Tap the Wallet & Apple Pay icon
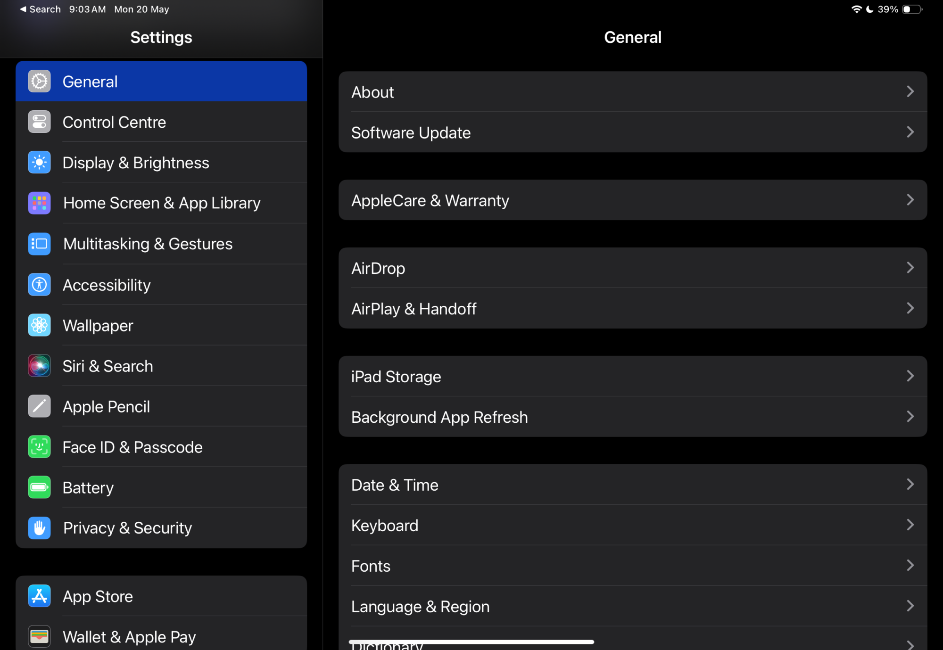Viewport: 943px width, 650px height. 39,637
